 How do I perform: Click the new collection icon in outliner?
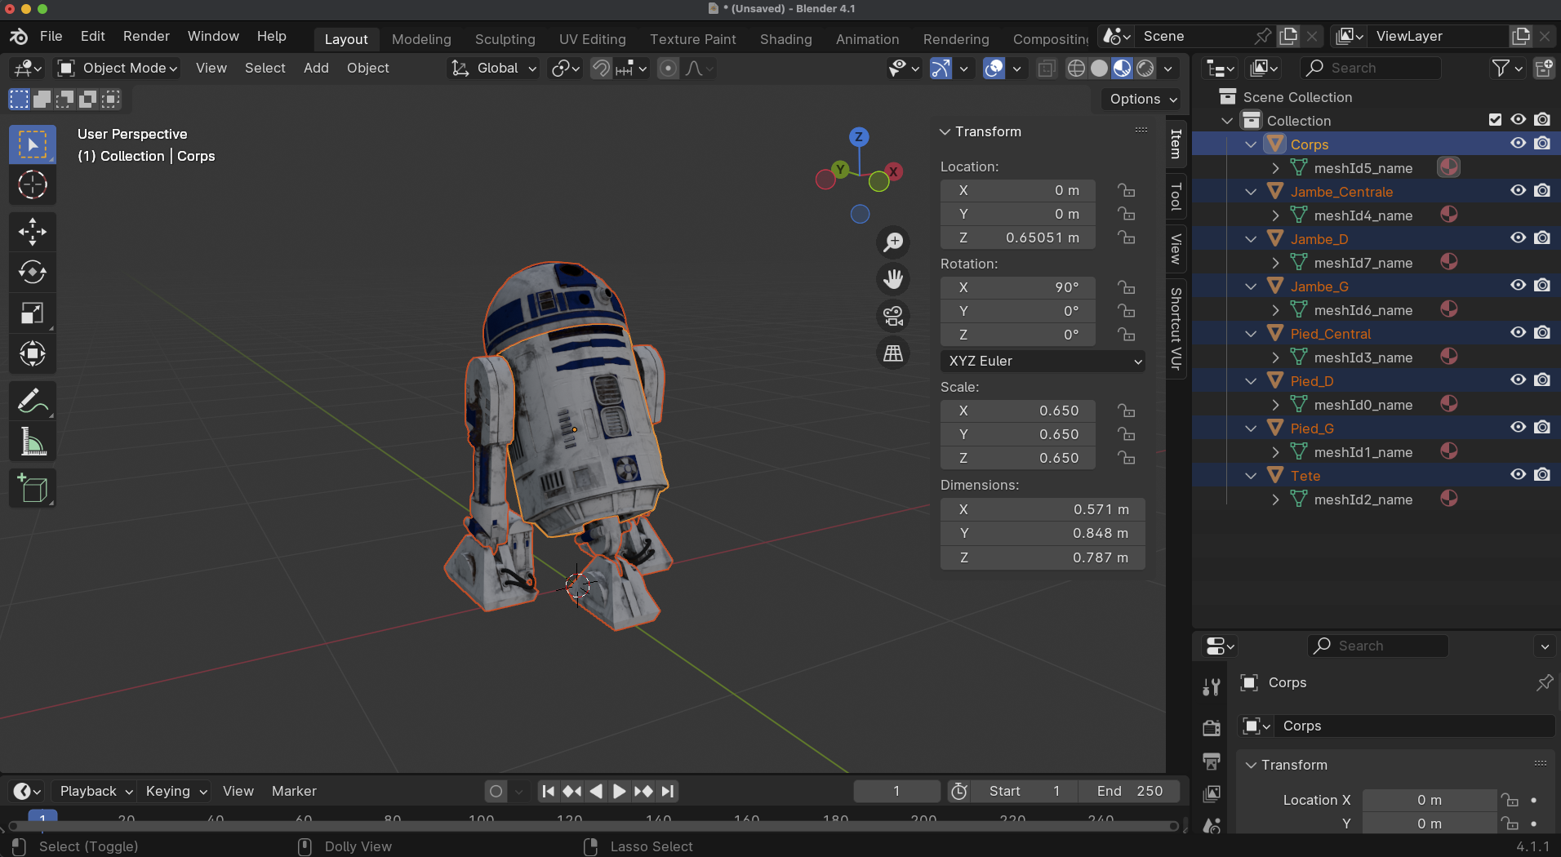tap(1544, 69)
